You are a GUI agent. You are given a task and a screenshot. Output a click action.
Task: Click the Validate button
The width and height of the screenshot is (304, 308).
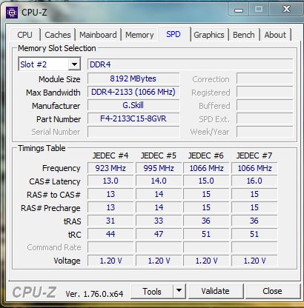(215, 291)
